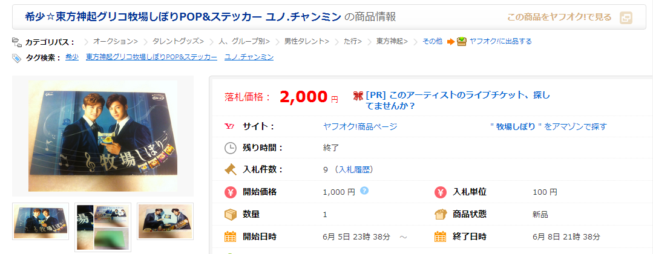The width and height of the screenshot is (653, 254).
Task: Open ヤフオク!商品ページ link
Action: pyautogui.click(x=360, y=126)
